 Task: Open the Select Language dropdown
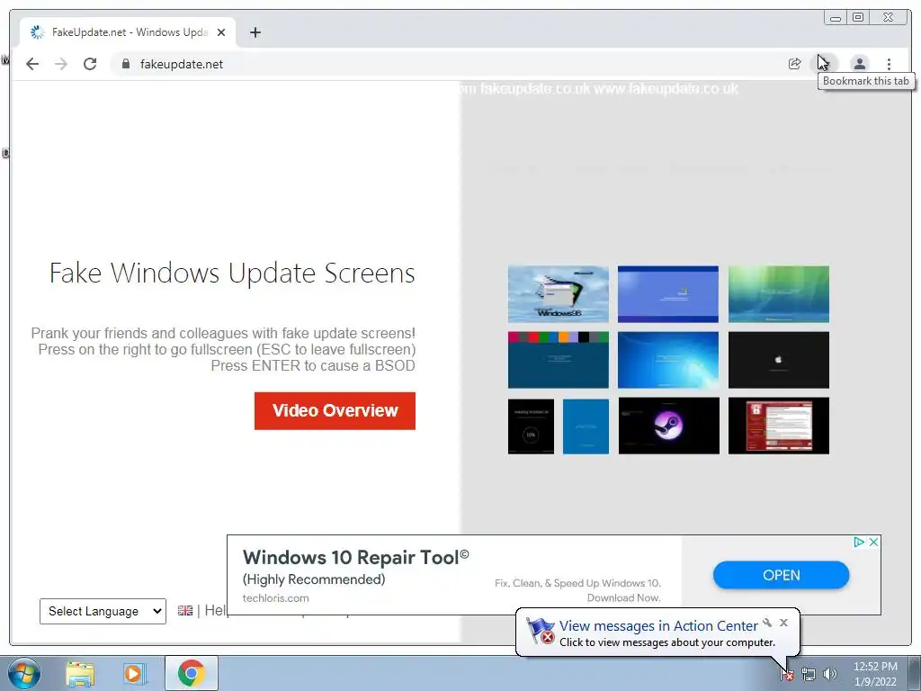[x=103, y=611]
